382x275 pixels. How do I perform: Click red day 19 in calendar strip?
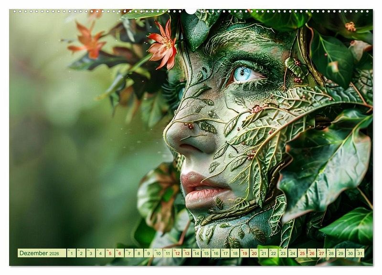tap(244, 253)
